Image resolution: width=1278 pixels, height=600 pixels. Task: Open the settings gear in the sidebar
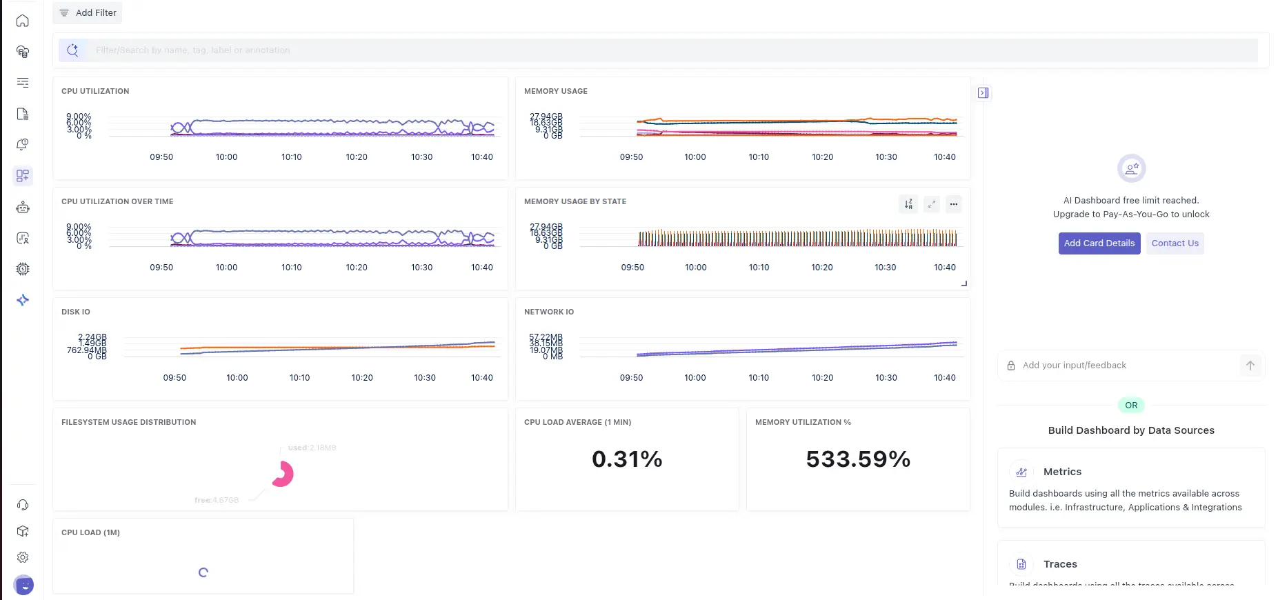(x=23, y=557)
